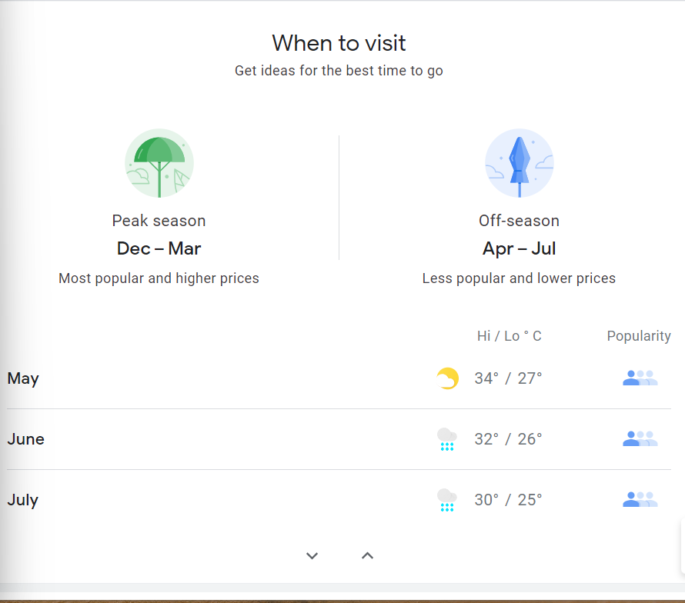This screenshot has width=685, height=603.
Task: Click the Hi / Lo °C column header
Action: pos(509,336)
